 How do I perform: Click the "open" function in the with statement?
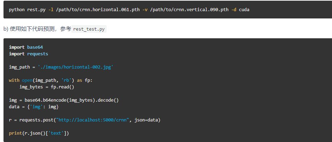(x=27, y=80)
